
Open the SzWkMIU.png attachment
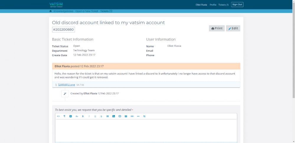click(66, 85)
